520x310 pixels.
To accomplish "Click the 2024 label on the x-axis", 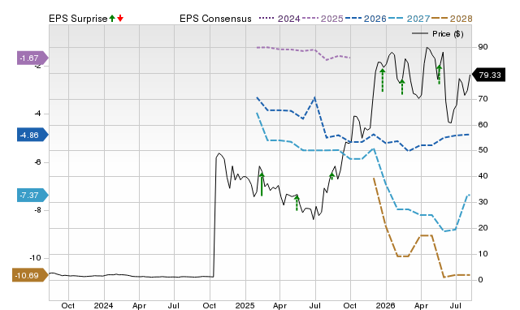I will (103, 305).
